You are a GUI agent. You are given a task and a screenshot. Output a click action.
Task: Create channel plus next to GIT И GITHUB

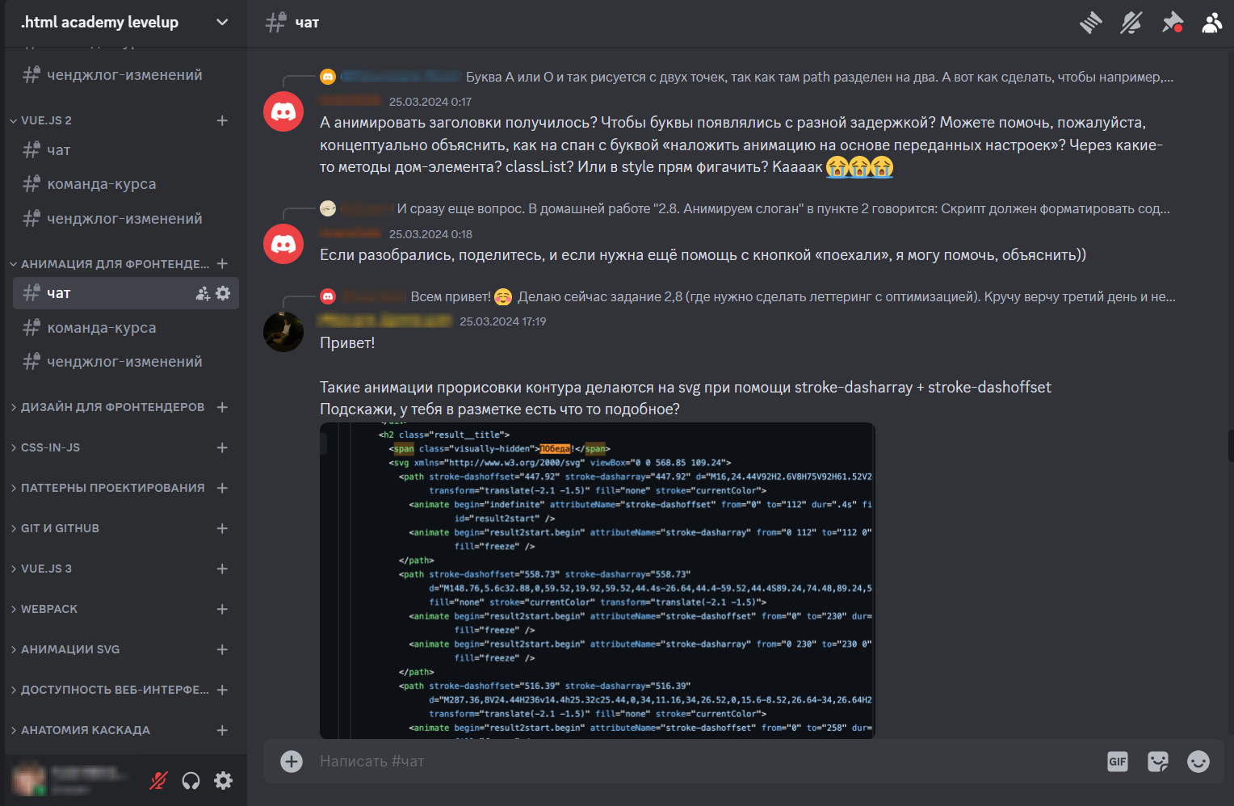tap(222, 528)
